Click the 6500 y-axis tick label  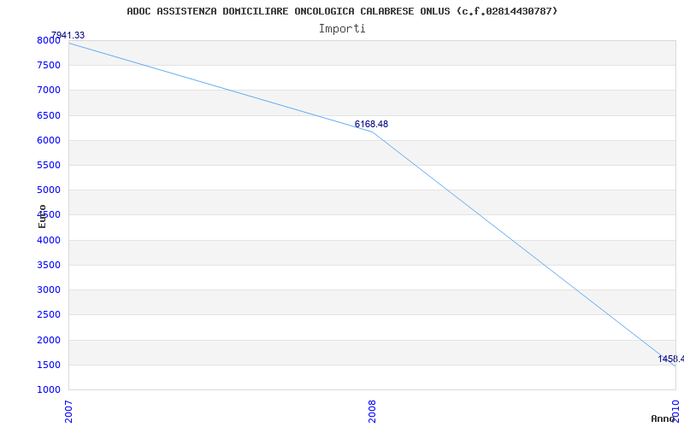(x=49, y=115)
